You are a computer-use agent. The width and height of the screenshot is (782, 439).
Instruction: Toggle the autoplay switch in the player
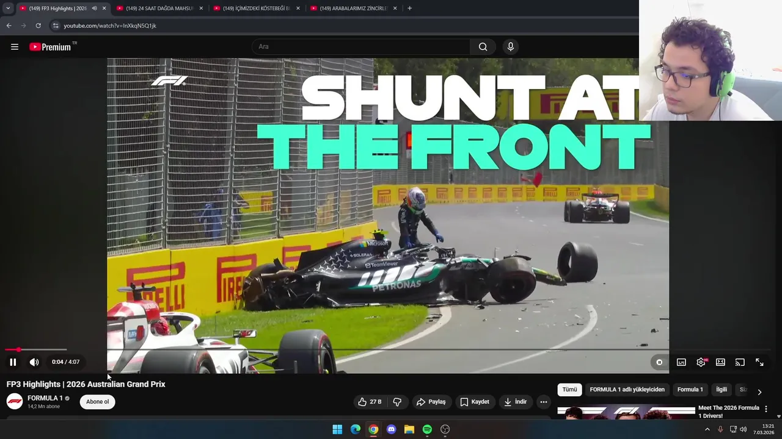tap(659, 362)
